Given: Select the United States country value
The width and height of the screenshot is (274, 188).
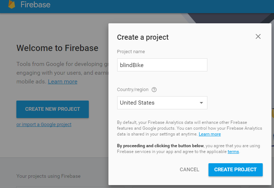Looking at the screenshot, I should (x=137, y=103).
